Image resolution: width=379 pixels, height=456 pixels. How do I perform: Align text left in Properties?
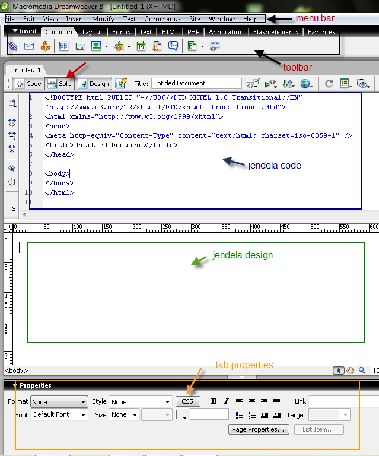(x=239, y=401)
